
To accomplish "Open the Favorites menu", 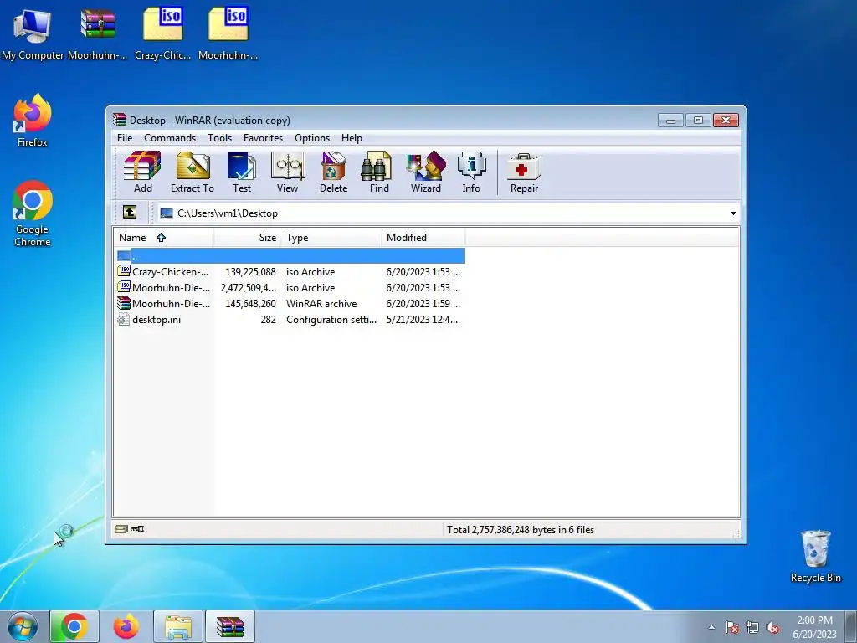I will 263,138.
